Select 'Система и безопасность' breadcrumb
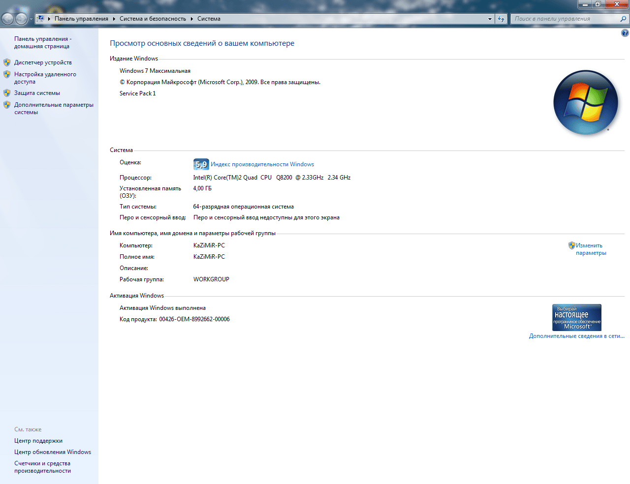The height and width of the screenshot is (484, 630). [153, 19]
